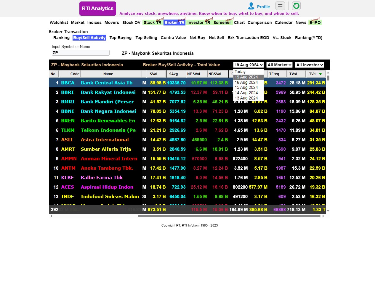Open the News menu
This screenshot has width=375, height=281.
(301, 23)
